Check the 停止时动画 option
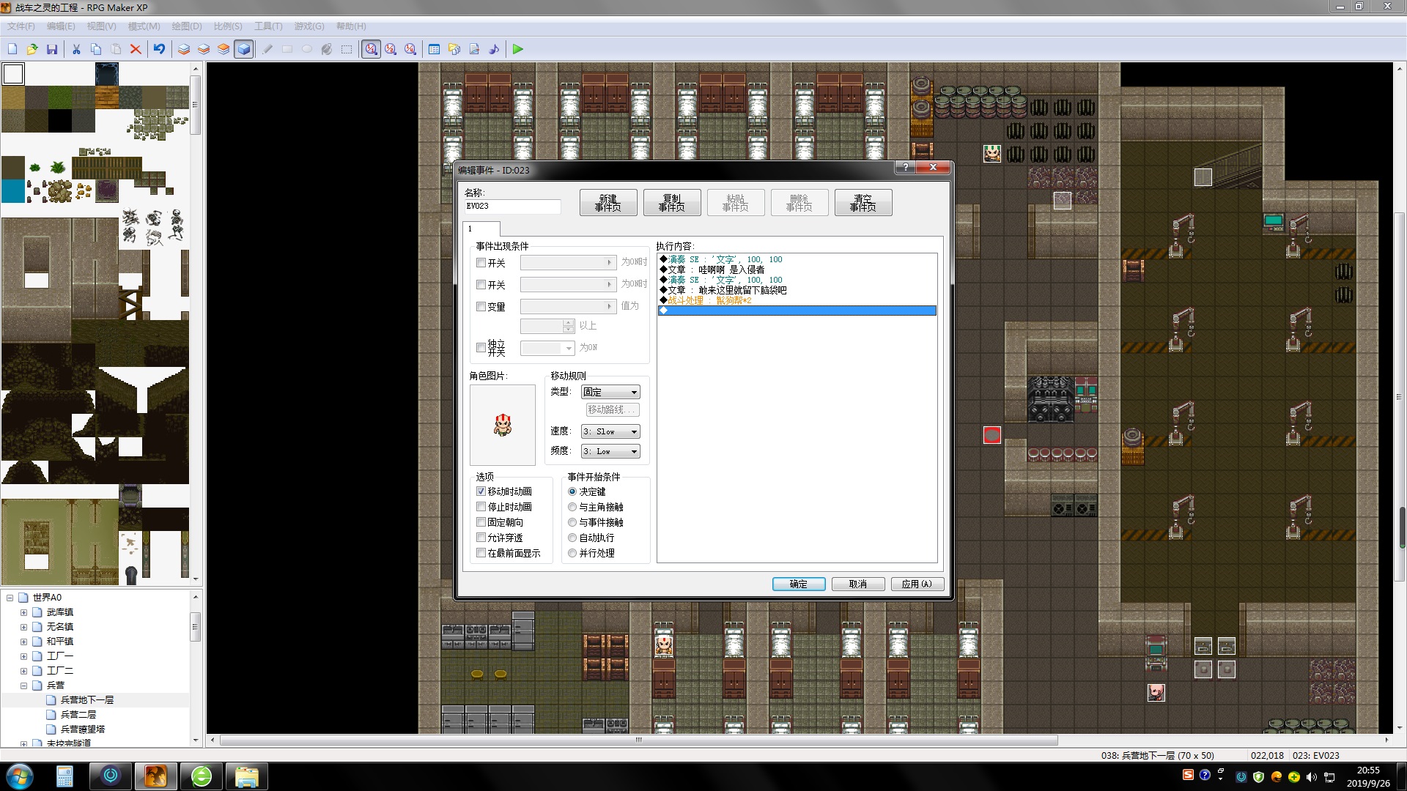Screen dimensions: 1407x791 tap(481, 507)
